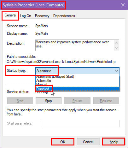Apply the service changes

114,142
